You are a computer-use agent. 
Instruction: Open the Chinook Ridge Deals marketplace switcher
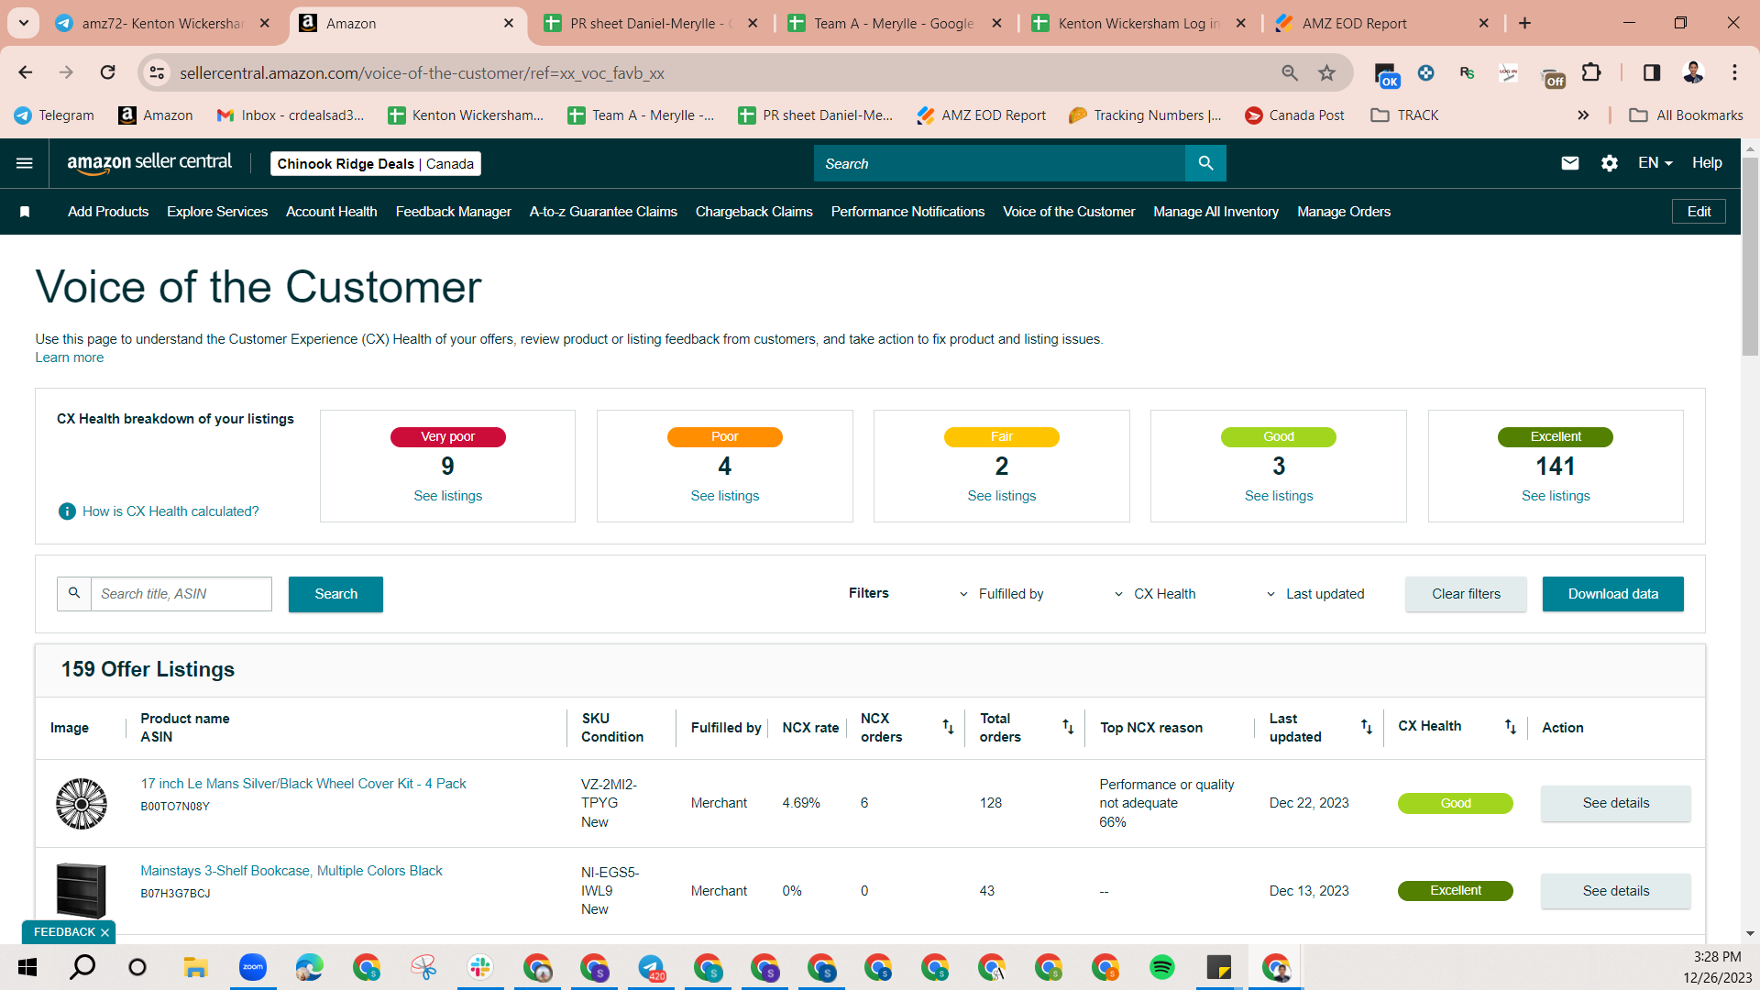pos(376,164)
